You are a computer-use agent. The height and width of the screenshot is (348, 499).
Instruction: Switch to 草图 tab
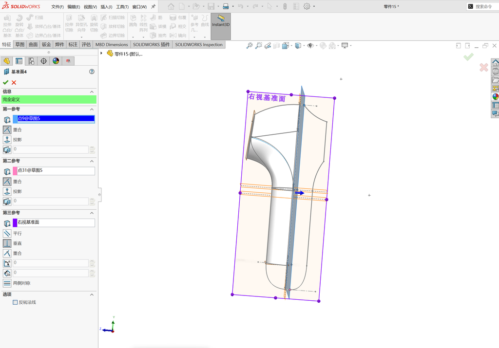[x=19, y=44]
